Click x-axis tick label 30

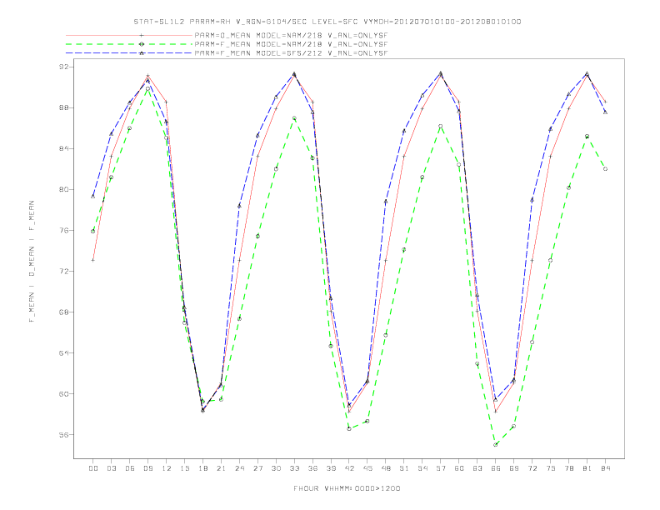click(x=276, y=468)
